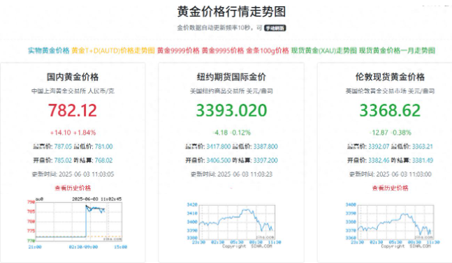Click 查看历史价格 under 国内黄金价格
This screenshot has width=452, height=263.
click(73, 188)
